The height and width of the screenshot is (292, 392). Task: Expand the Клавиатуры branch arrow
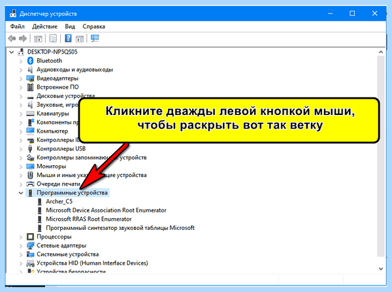coord(21,114)
